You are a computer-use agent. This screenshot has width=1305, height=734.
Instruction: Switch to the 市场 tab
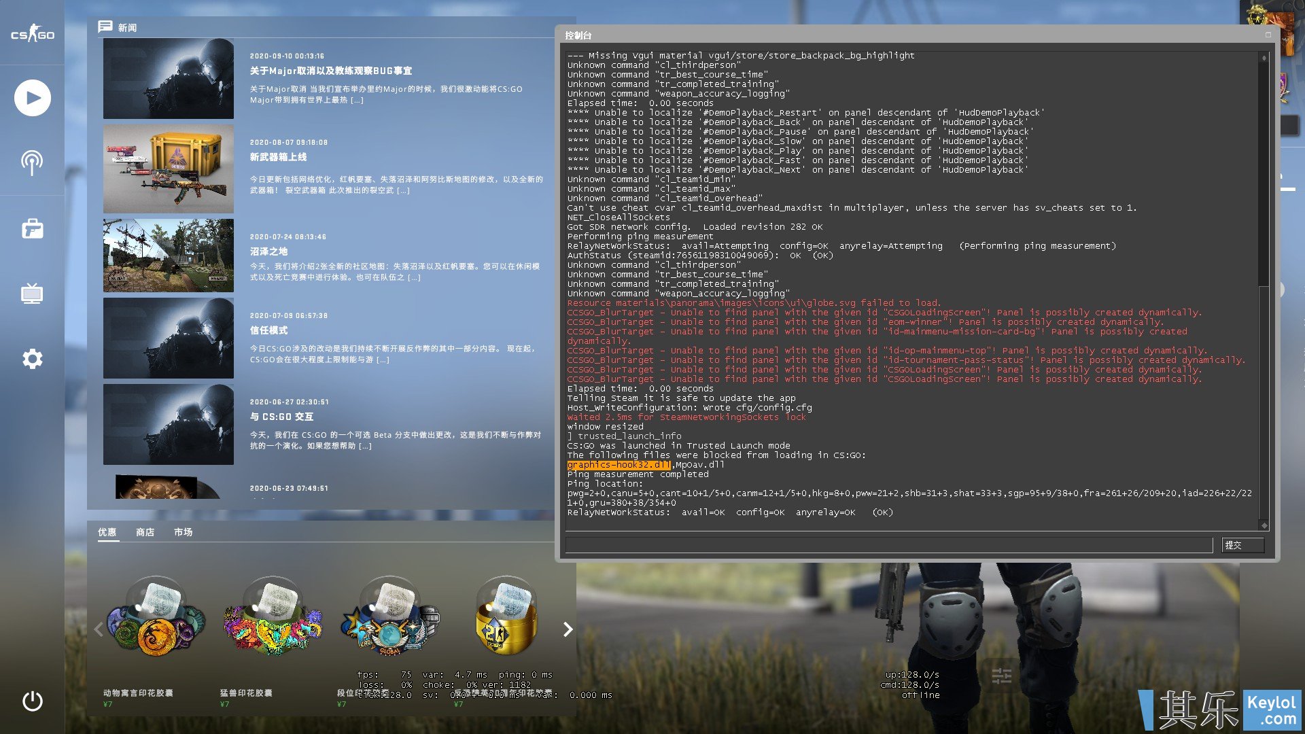183,532
